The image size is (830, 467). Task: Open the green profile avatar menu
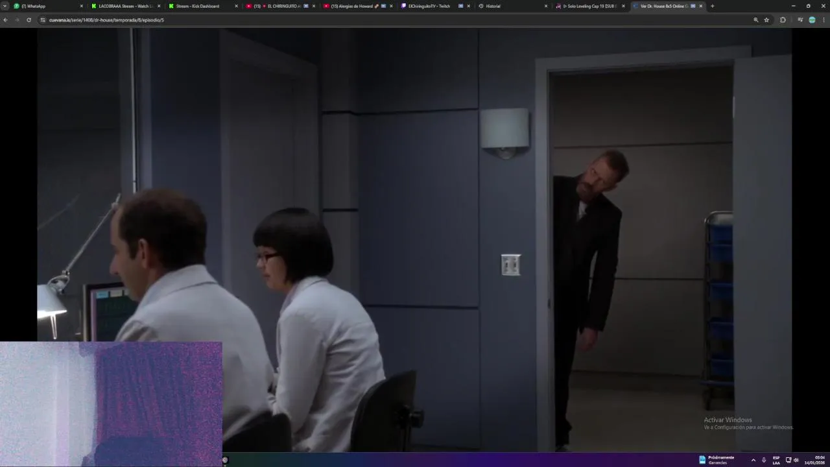(812, 20)
